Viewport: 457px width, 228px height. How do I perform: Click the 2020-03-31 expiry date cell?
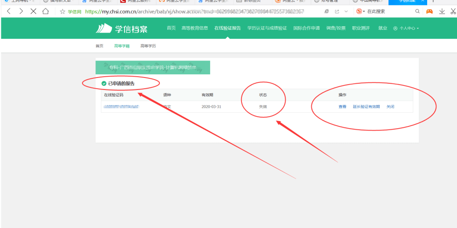pos(211,107)
